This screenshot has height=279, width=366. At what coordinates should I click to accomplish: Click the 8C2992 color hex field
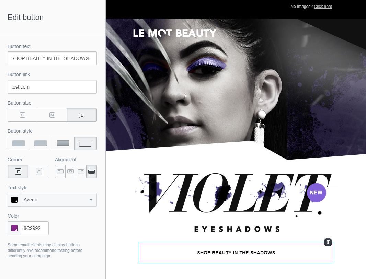tap(35, 228)
